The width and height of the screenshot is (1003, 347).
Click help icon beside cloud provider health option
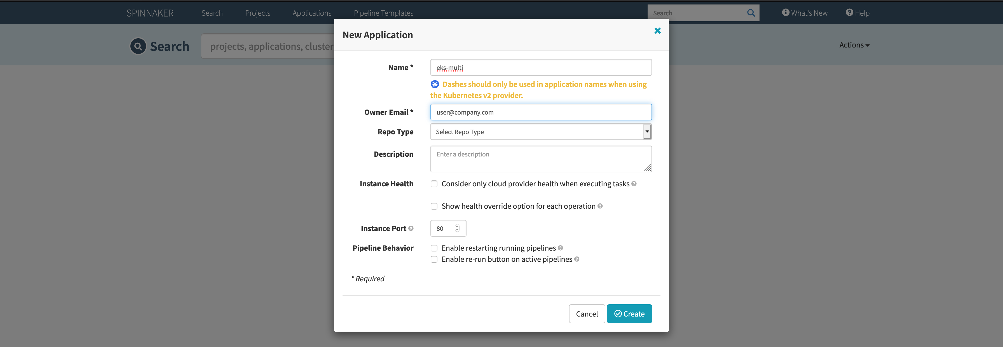click(634, 184)
